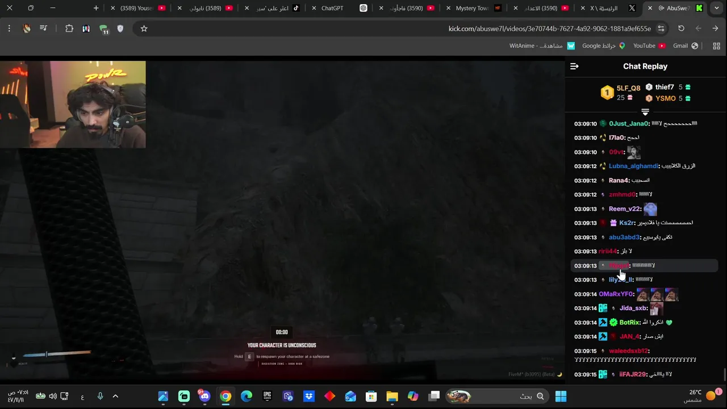Click the video player area

pyautogui.click(x=282, y=219)
